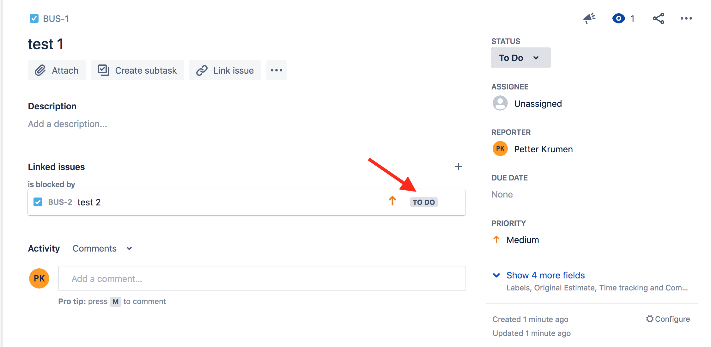Open the To Do status dropdown

520,58
